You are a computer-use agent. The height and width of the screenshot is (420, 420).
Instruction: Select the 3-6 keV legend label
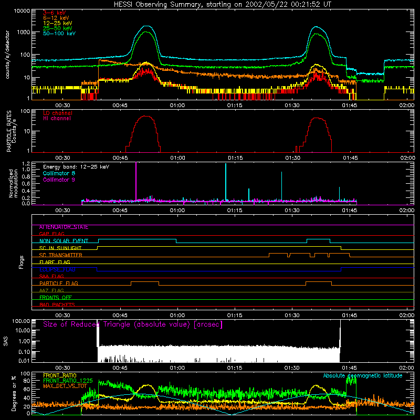point(55,13)
